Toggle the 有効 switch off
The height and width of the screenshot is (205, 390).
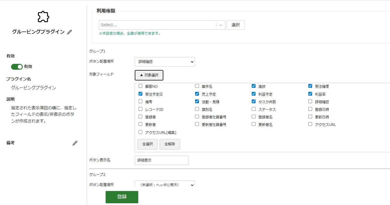17,67
